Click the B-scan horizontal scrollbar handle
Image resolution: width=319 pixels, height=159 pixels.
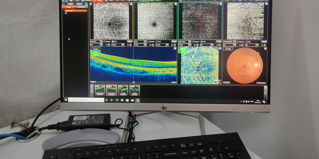point(133,83)
